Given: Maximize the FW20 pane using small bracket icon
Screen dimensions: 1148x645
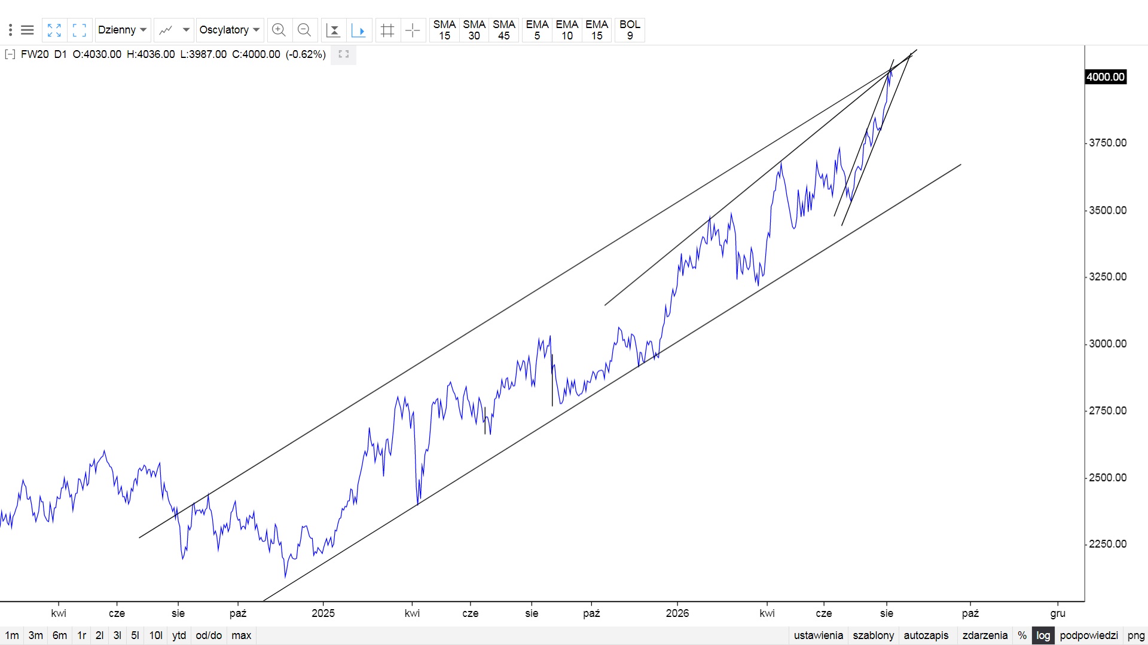Looking at the screenshot, I should click(344, 54).
